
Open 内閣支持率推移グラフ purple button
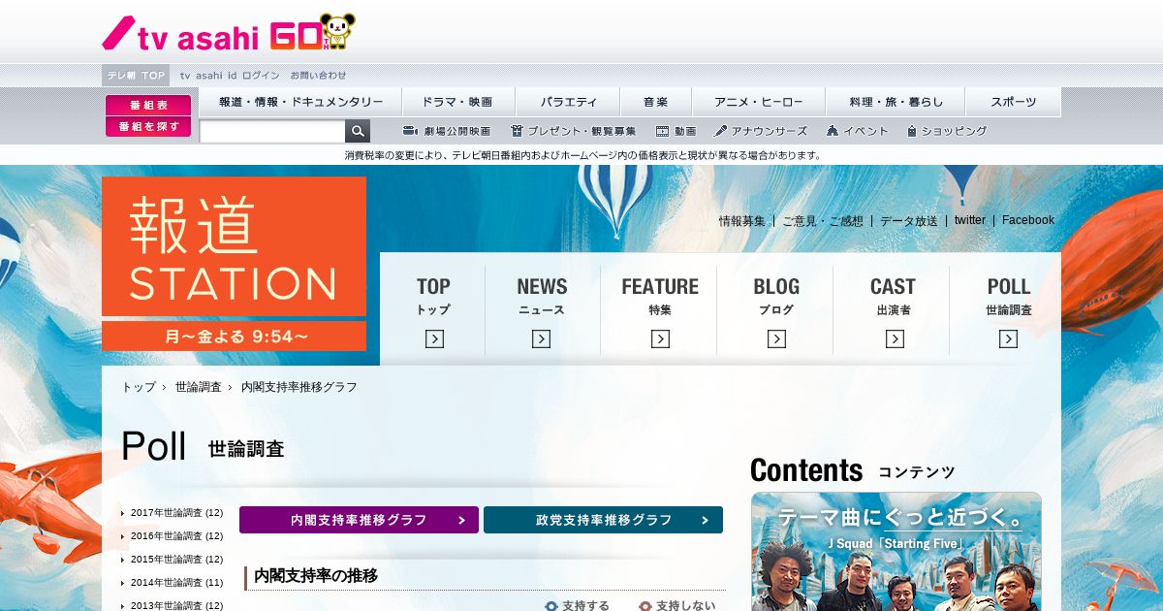click(x=359, y=520)
